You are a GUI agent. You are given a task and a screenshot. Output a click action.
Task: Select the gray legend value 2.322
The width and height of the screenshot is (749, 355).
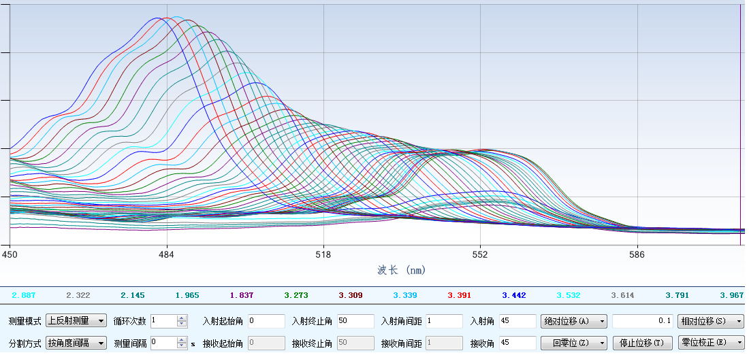pos(78,295)
